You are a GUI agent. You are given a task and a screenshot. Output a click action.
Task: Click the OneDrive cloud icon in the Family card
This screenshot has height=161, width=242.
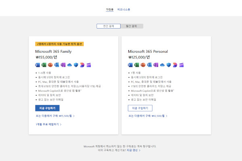point(69,65)
